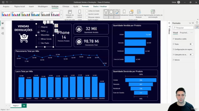Image resolution: width=199 pixels, height=111 pixels.
Task: Expand the themes gallery dropdown arrow
Action: [x=61, y=14]
